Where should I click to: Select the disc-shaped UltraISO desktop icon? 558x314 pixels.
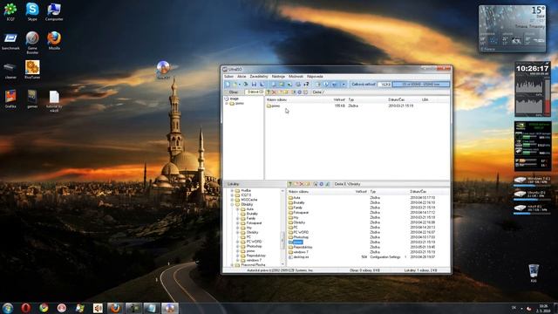click(163, 70)
